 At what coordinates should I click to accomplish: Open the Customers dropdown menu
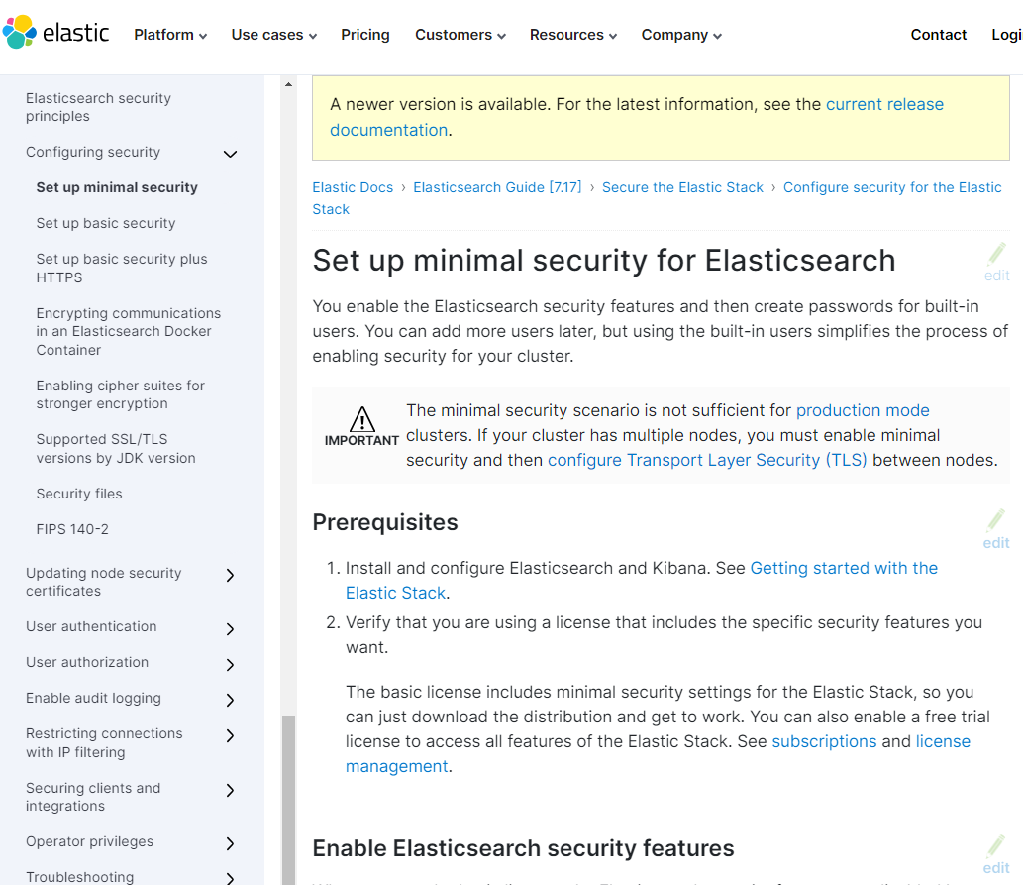tap(460, 35)
